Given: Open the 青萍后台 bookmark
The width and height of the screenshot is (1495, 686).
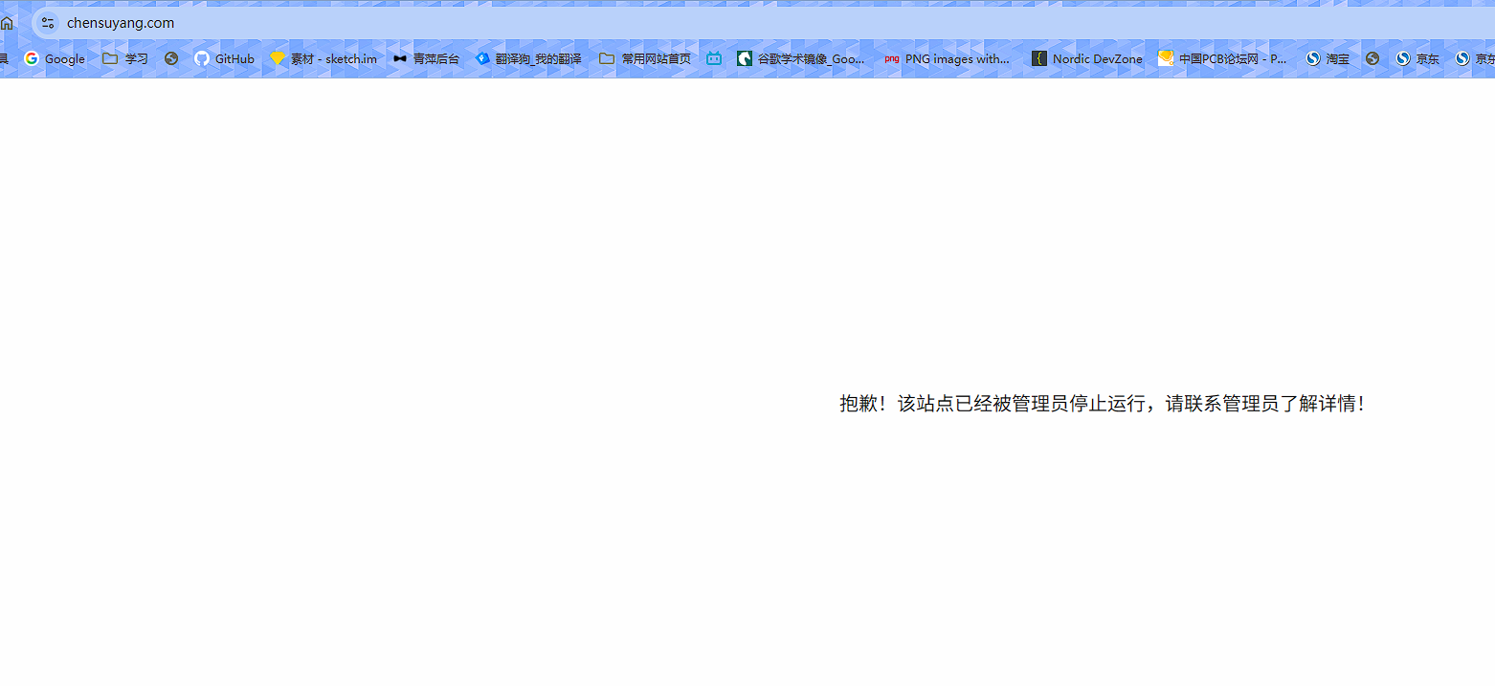Looking at the screenshot, I should point(426,58).
